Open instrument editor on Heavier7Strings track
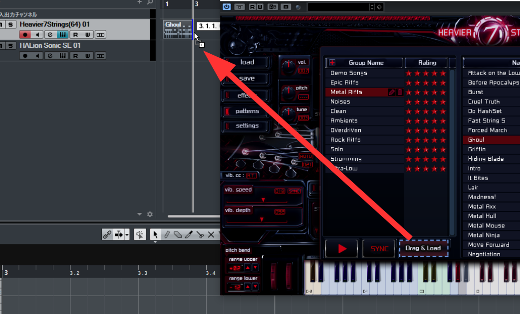The height and width of the screenshot is (314, 520). click(x=62, y=35)
